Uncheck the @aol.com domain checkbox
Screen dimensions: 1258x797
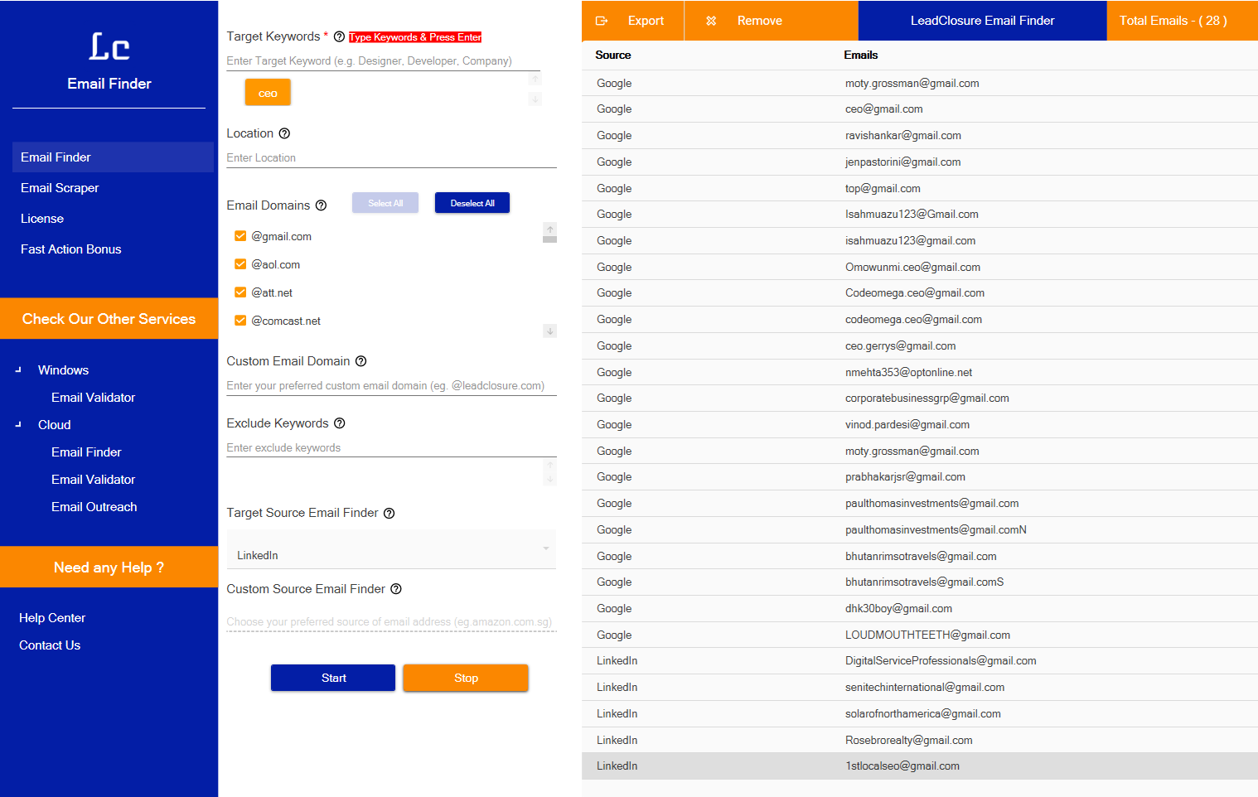240,264
